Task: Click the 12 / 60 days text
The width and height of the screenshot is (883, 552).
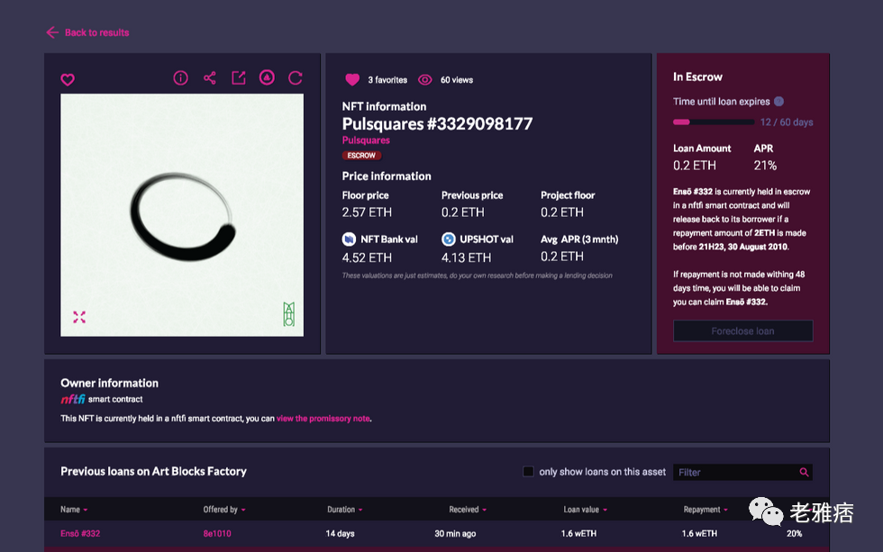Action: click(787, 122)
